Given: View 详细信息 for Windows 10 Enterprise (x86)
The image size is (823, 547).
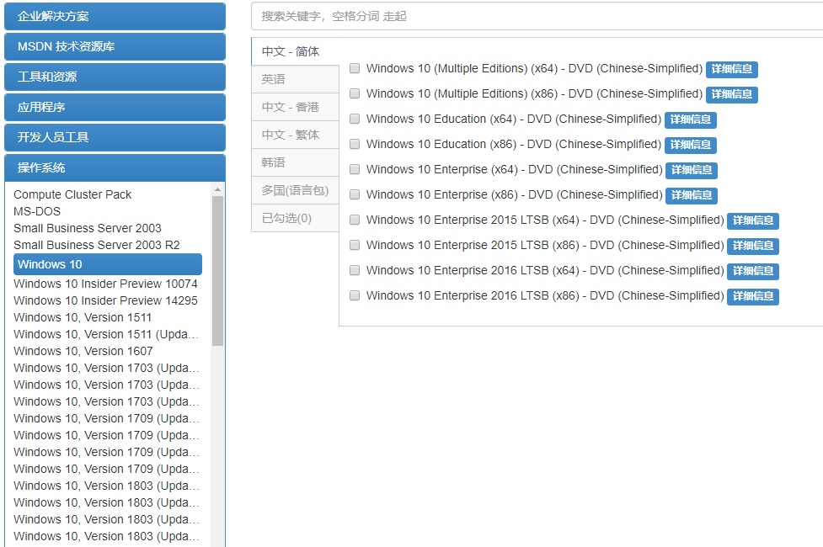Looking at the screenshot, I should click(x=692, y=195).
